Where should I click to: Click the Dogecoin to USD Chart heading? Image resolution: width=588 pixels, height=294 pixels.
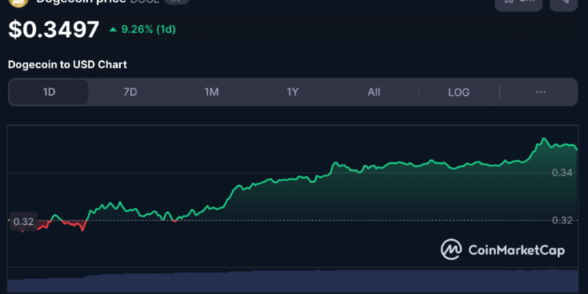coord(67,64)
